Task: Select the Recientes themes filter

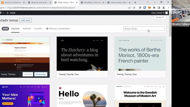Action: tap(27, 29)
